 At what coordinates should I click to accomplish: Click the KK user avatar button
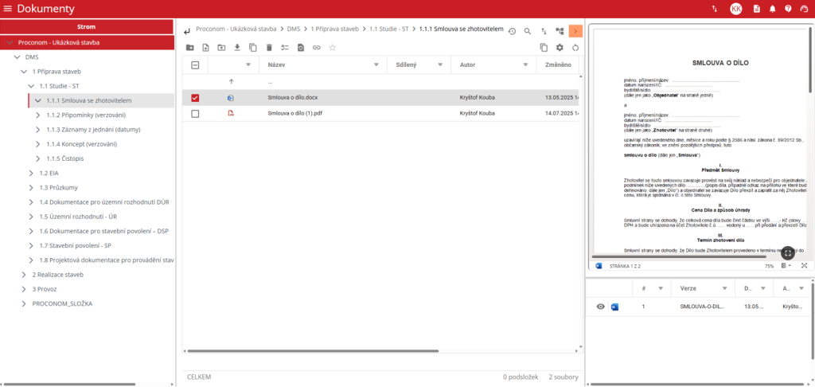pos(735,9)
